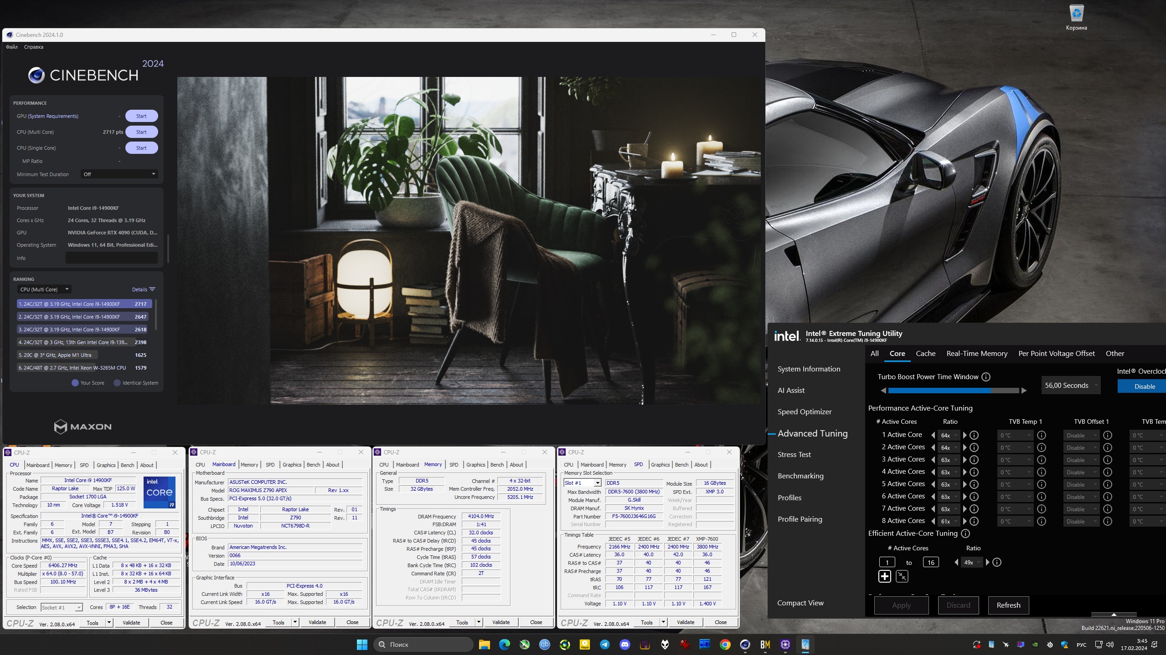Click TVB Offset 1 info icon for 2 Active Cores
This screenshot has height=655, width=1166.
tap(1108, 447)
